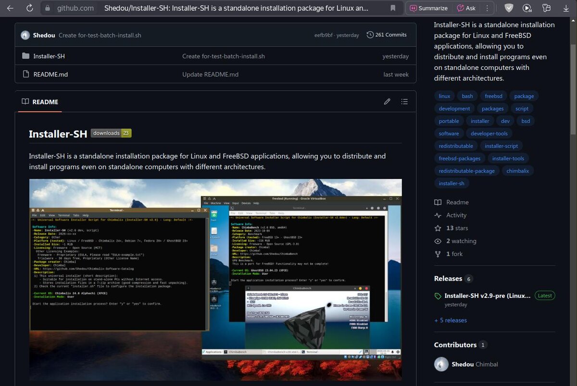View the 261 Commits history
The image size is (577, 386).
pyautogui.click(x=387, y=35)
